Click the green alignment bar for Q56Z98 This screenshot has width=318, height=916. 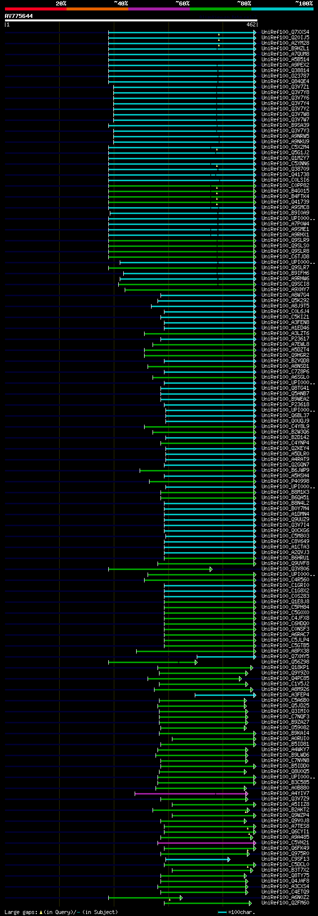tap(153, 662)
